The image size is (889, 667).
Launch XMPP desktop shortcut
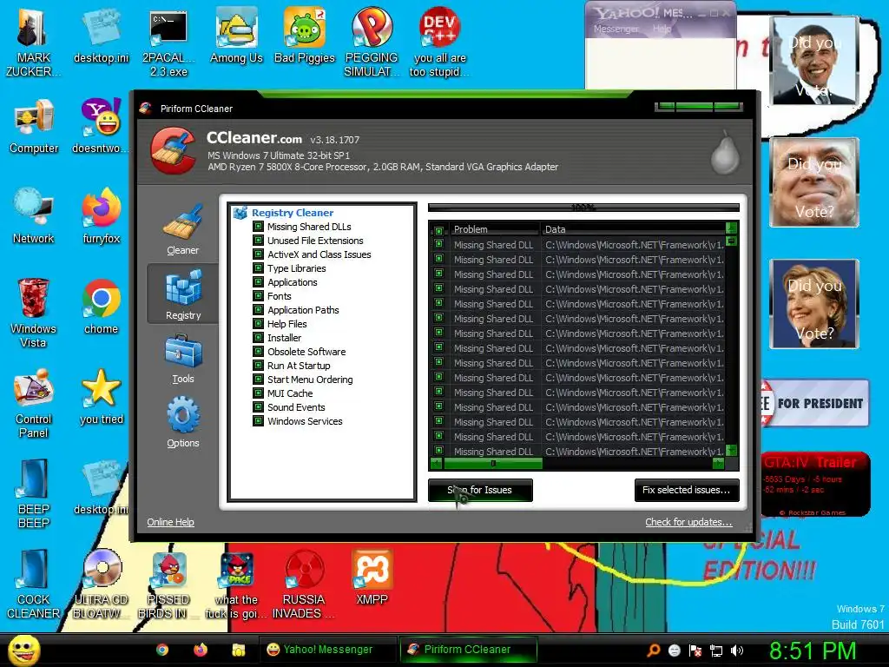click(372, 578)
